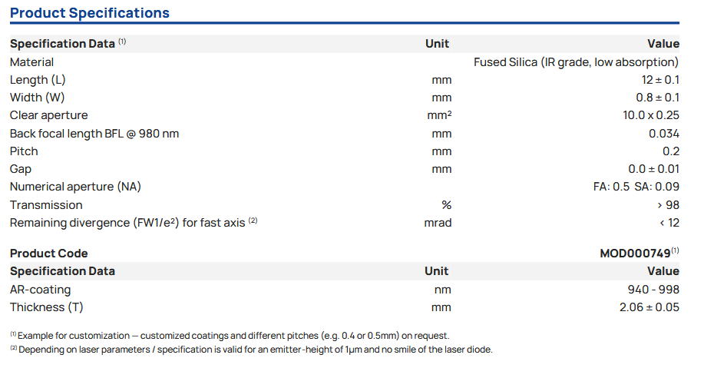
Task: Select the Back focal length BFL label
Action: click(94, 134)
